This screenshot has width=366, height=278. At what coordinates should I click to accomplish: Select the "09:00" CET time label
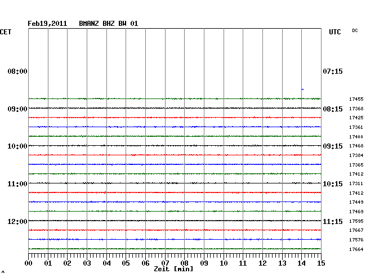tap(17, 109)
